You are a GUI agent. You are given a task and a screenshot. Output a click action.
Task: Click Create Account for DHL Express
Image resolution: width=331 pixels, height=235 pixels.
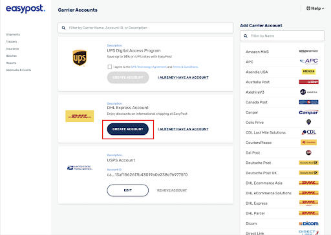click(128, 129)
